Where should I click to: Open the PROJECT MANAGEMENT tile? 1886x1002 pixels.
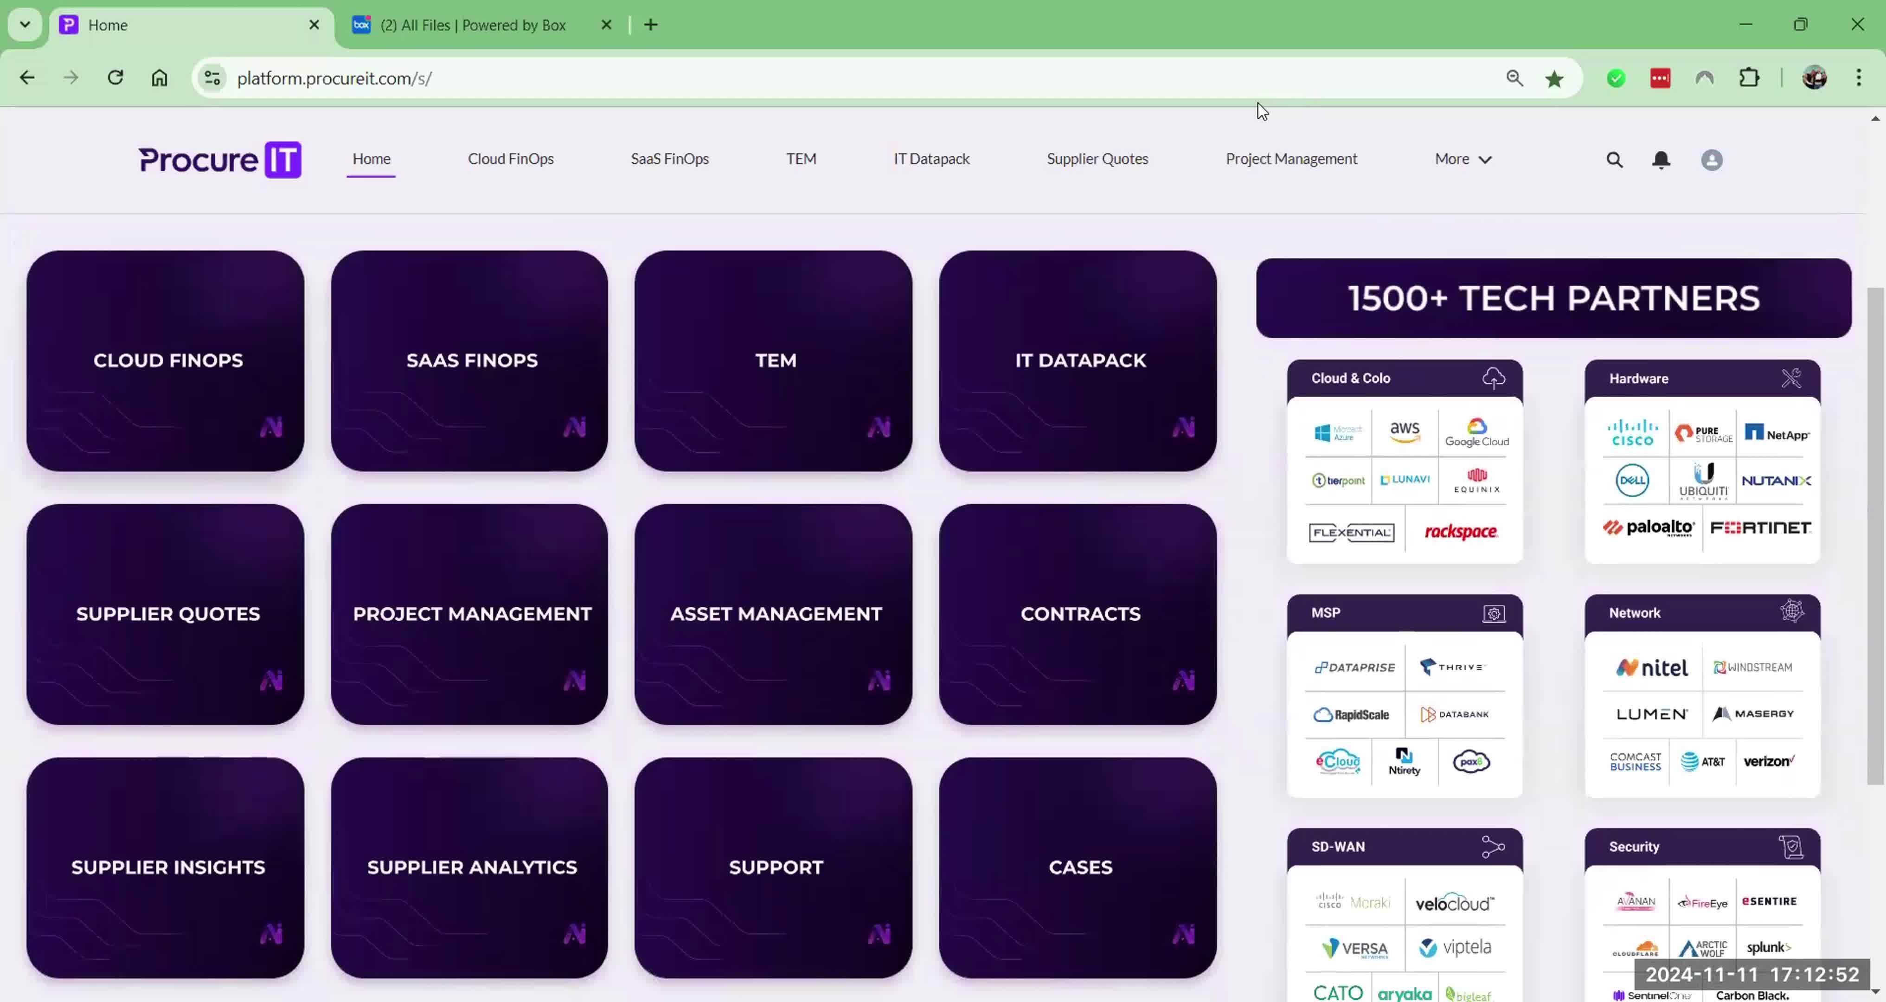pyautogui.click(x=469, y=614)
